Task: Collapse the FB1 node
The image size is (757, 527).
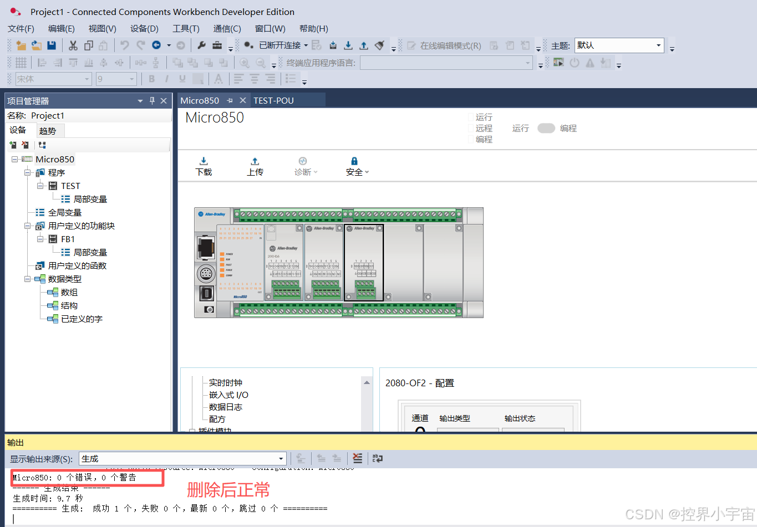Action: pos(40,239)
